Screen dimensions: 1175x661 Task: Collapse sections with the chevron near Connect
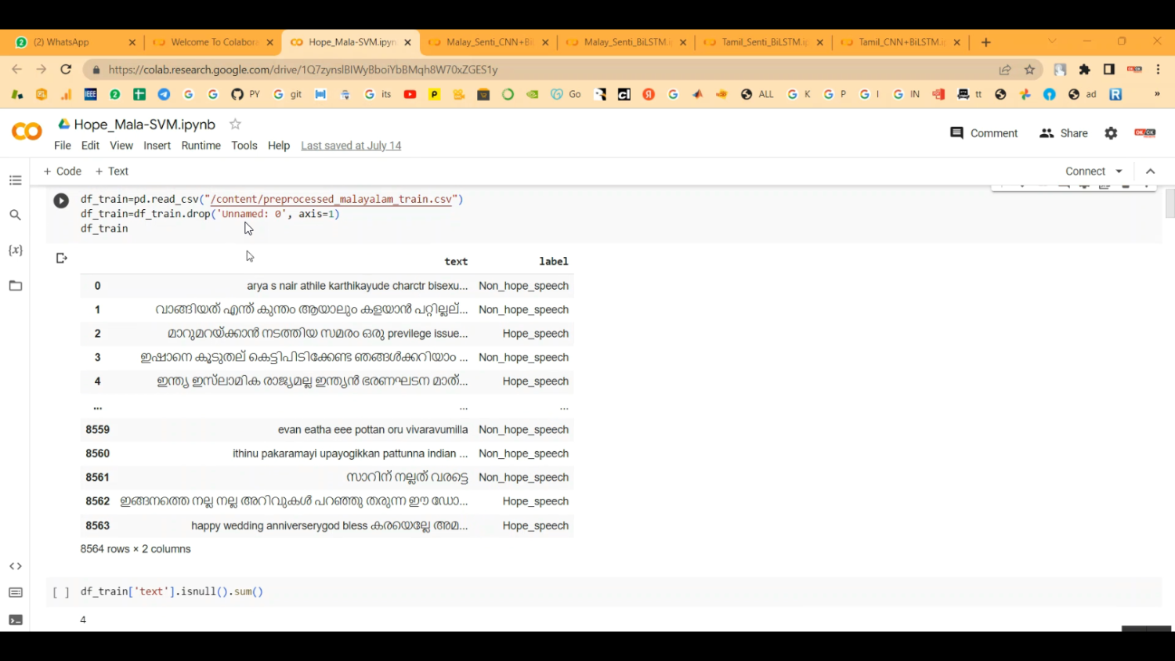click(x=1150, y=171)
